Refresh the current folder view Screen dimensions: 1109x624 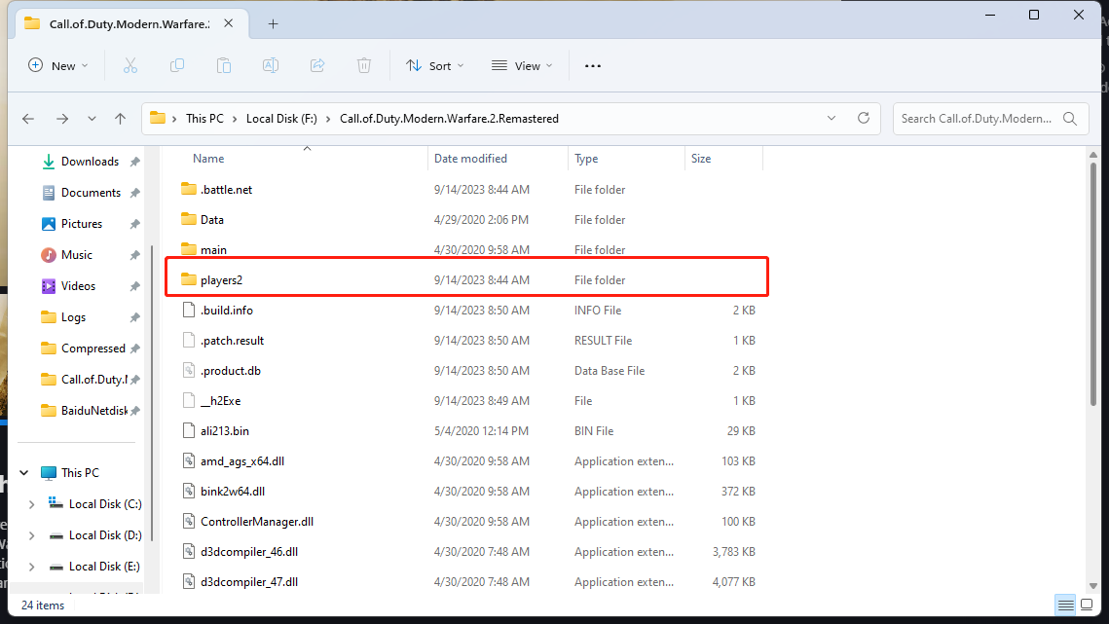click(x=864, y=118)
